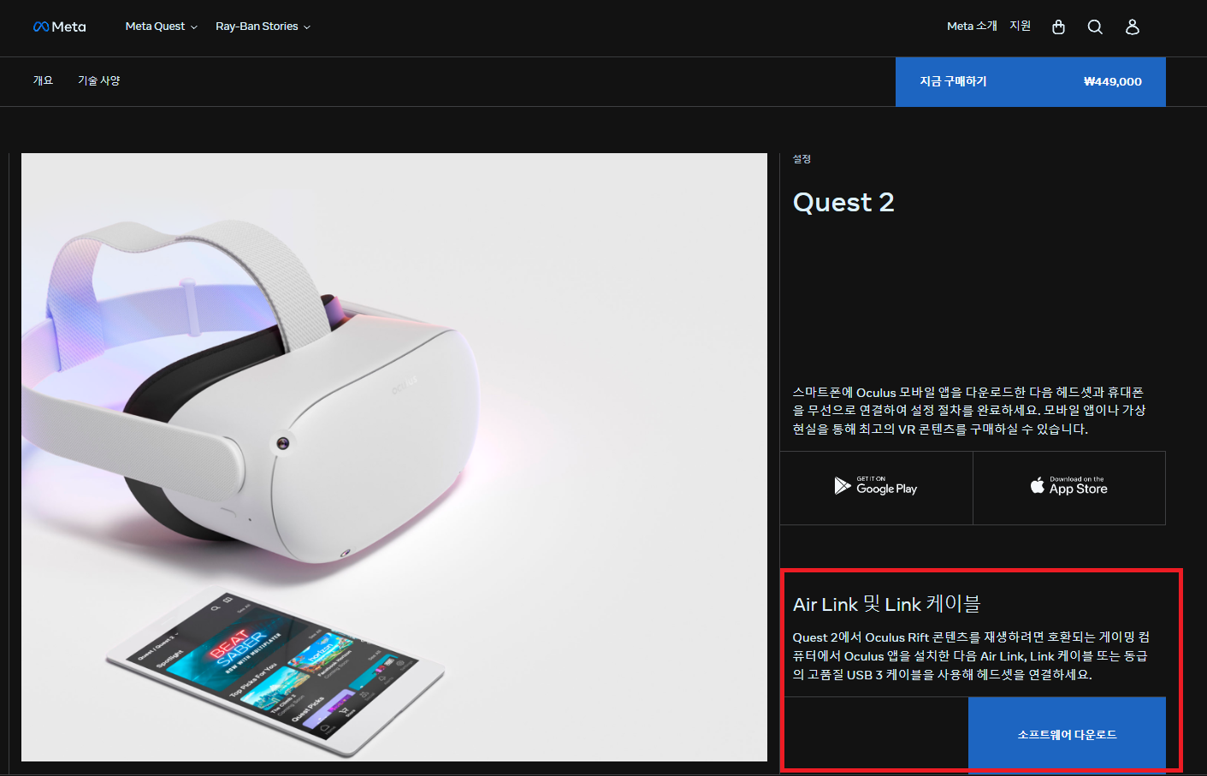The width and height of the screenshot is (1207, 776).
Task: Open the Google Play download badge
Action: click(876, 488)
